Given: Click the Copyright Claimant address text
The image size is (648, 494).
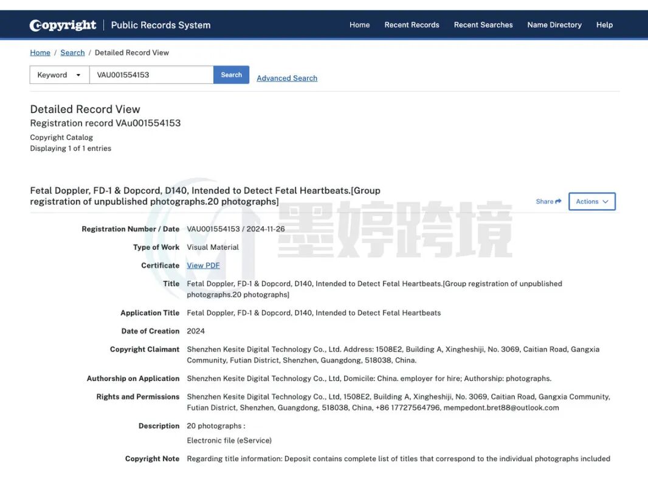Looking at the screenshot, I should [393, 354].
